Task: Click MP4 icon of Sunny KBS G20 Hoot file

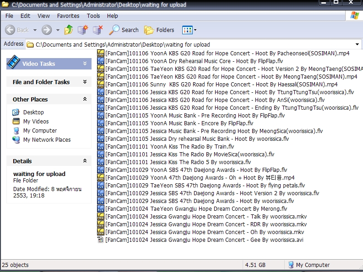Action: (x=101, y=84)
